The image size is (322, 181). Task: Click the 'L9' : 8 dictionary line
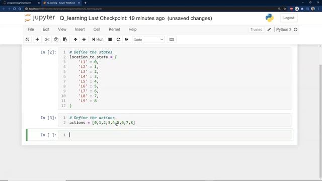(88, 101)
